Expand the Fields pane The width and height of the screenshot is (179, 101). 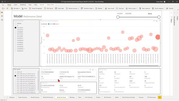(177, 13)
